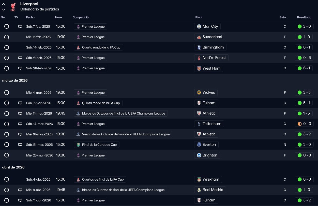Image resolution: width=318 pixels, height=206 pixels.
Task: Sort by the Resultado column header
Action: 304,17
